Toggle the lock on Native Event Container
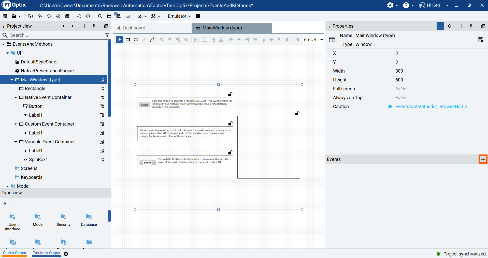The image size is (488, 258). [230, 94]
